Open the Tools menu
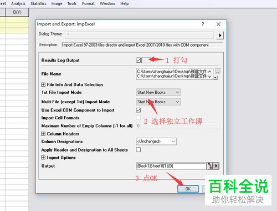Screen dimensions: 277x211 click(72, 3)
